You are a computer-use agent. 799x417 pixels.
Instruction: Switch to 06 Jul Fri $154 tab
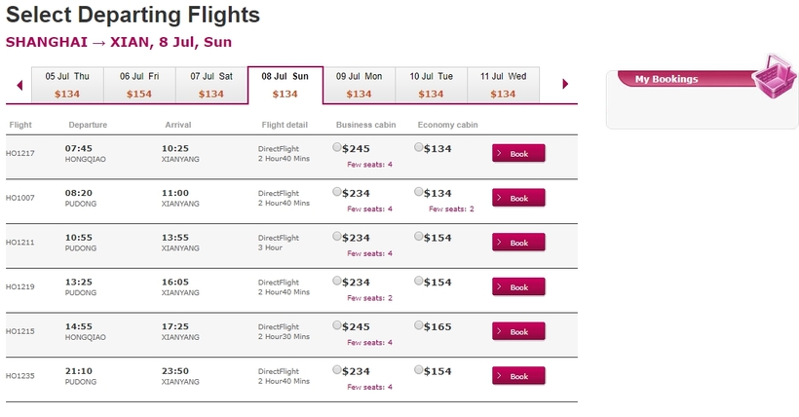pos(139,85)
